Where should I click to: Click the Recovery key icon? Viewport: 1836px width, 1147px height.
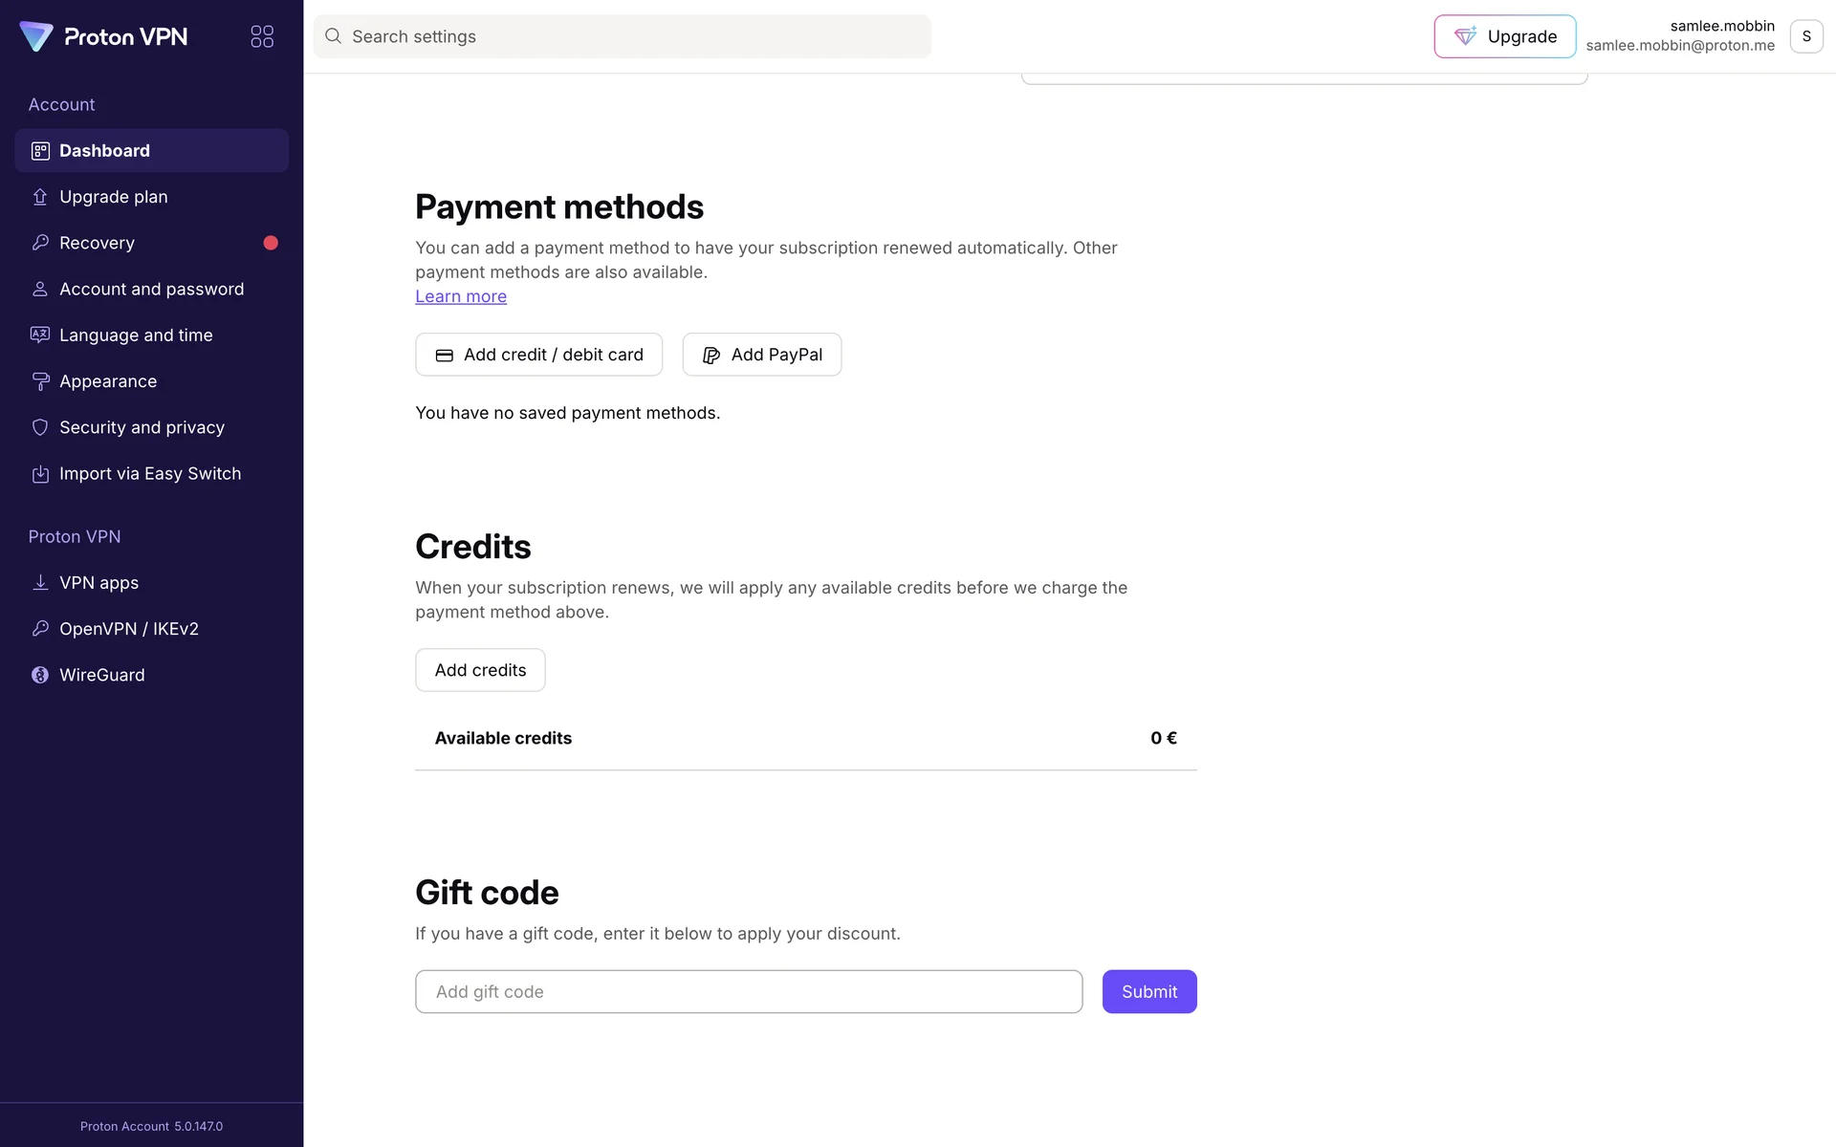click(40, 243)
